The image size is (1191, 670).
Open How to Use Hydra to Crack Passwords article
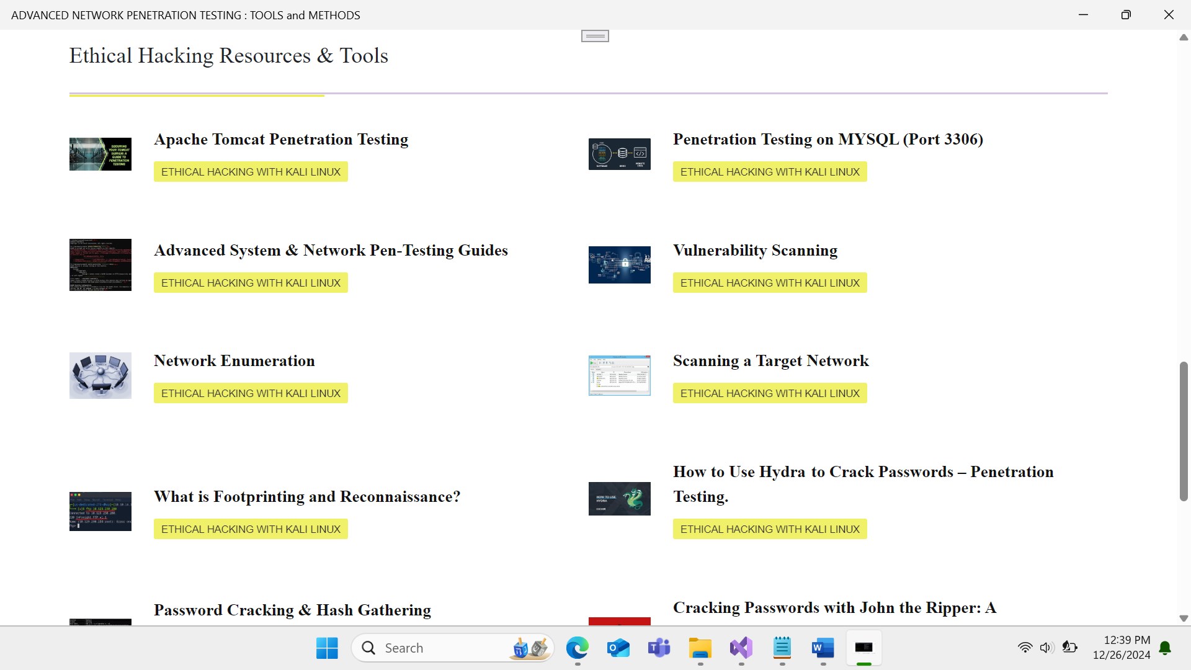coord(863,485)
